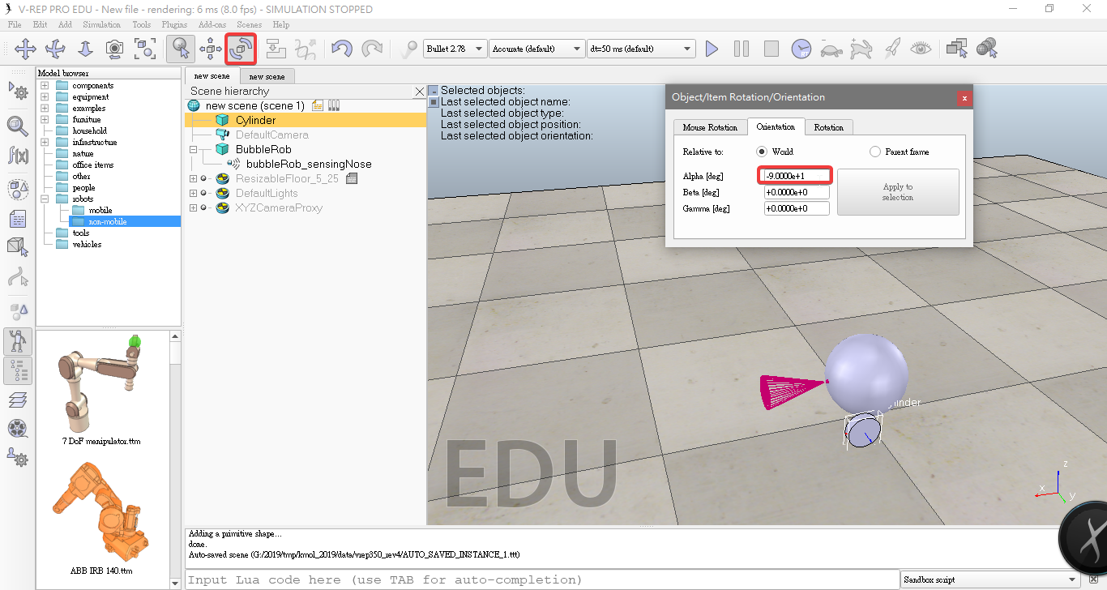Viewport: 1107px width, 590px height.
Task: Open object/item shift tool
Action: tap(211, 49)
